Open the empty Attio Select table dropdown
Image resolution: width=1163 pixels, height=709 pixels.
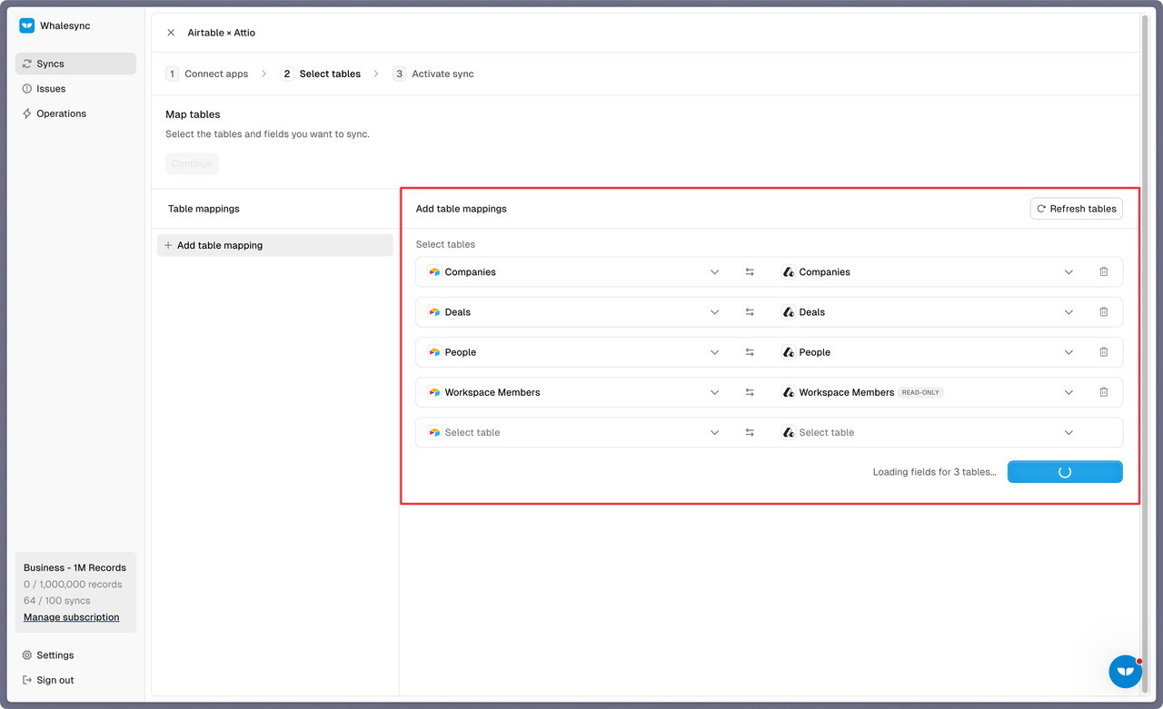pyautogui.click(x=928, y=432)
